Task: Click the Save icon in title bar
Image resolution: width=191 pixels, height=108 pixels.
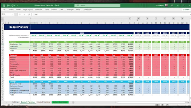Action: 4,5
